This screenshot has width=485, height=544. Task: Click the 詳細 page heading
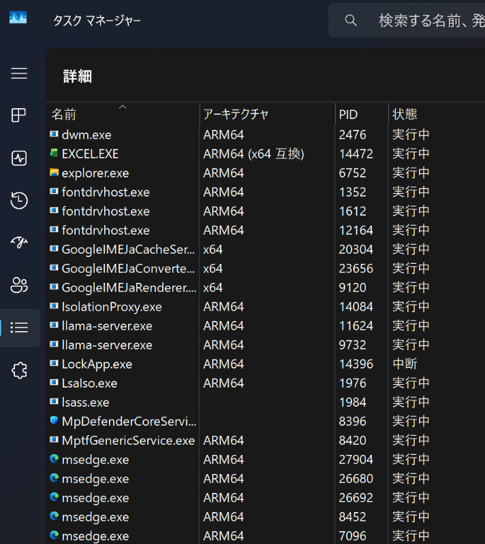click(x=78, y=76)
